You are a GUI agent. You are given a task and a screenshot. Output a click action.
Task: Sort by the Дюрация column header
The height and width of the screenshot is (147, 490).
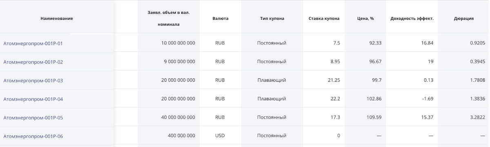[x=463, y=18]
